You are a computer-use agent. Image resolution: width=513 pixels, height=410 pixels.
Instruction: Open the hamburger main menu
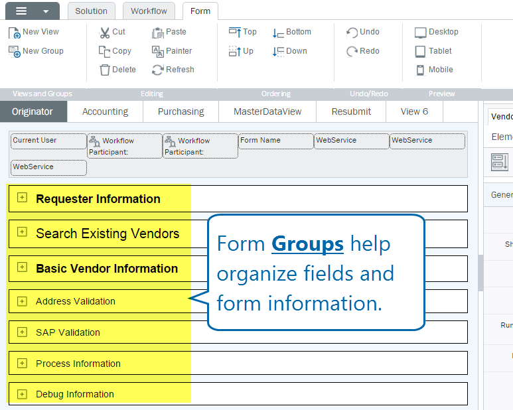pyautogui.click(x=21, y=11)
